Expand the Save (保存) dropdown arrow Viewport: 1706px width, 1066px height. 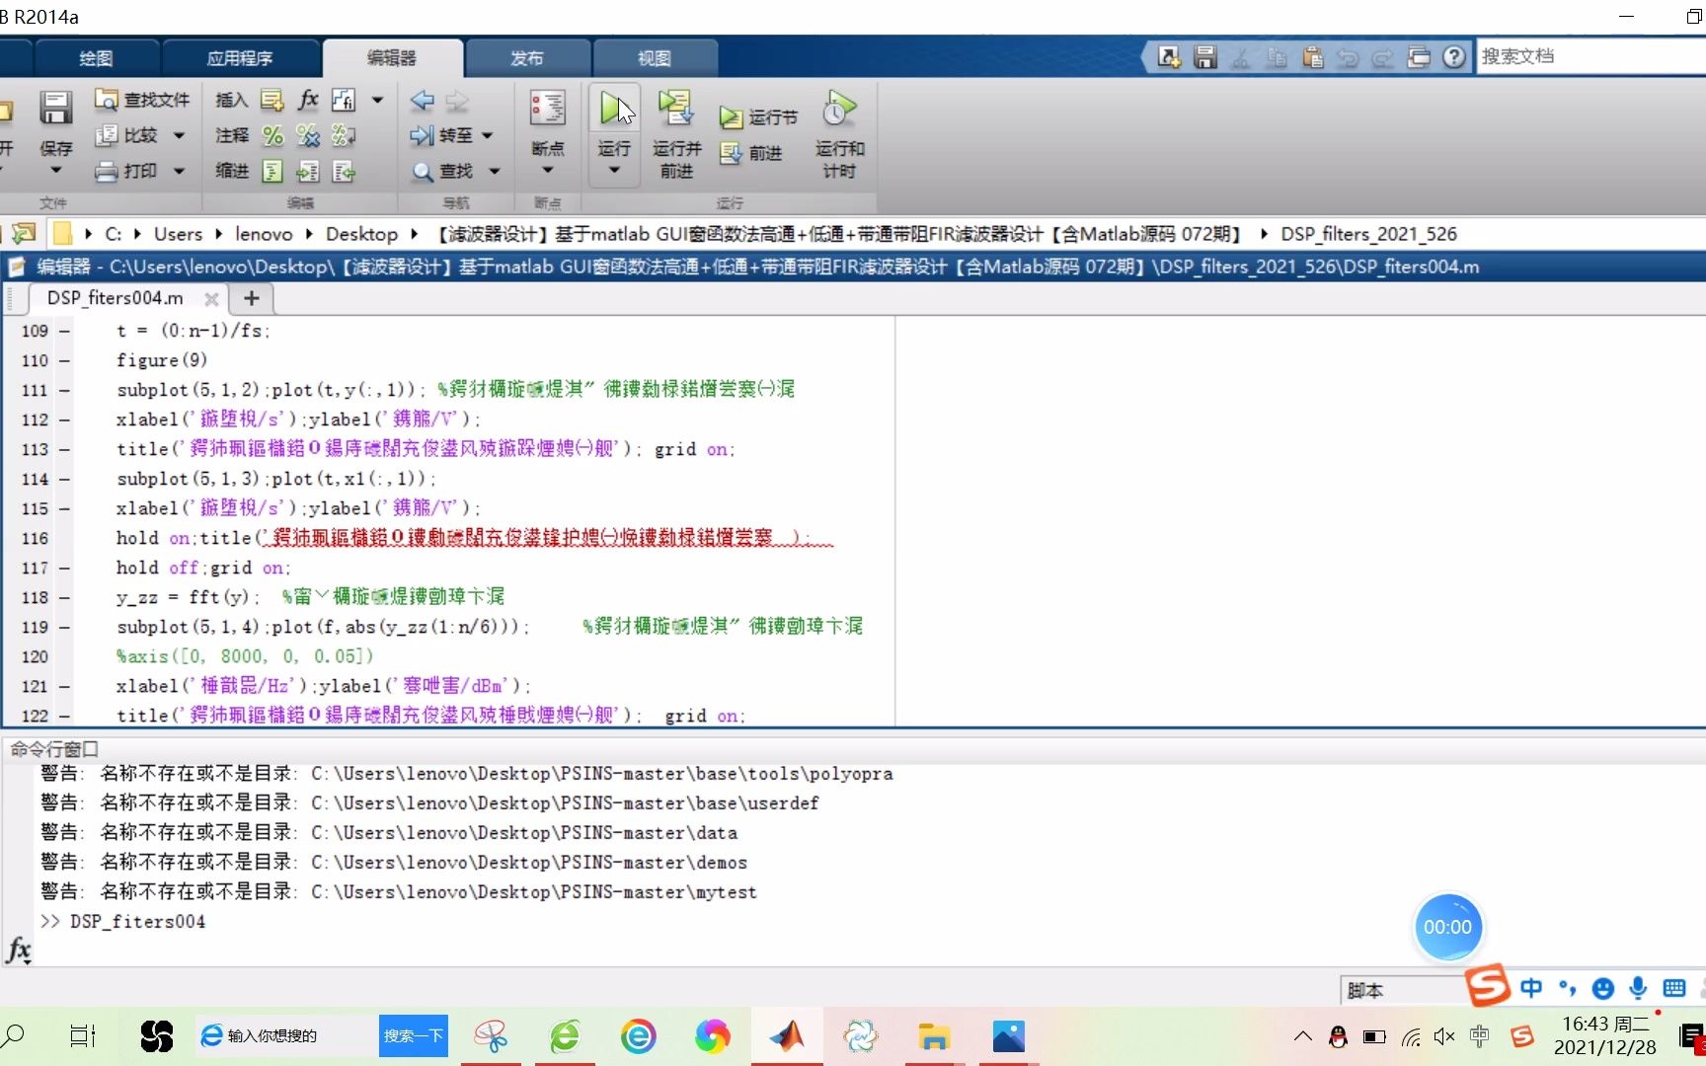tap(55, 170)
